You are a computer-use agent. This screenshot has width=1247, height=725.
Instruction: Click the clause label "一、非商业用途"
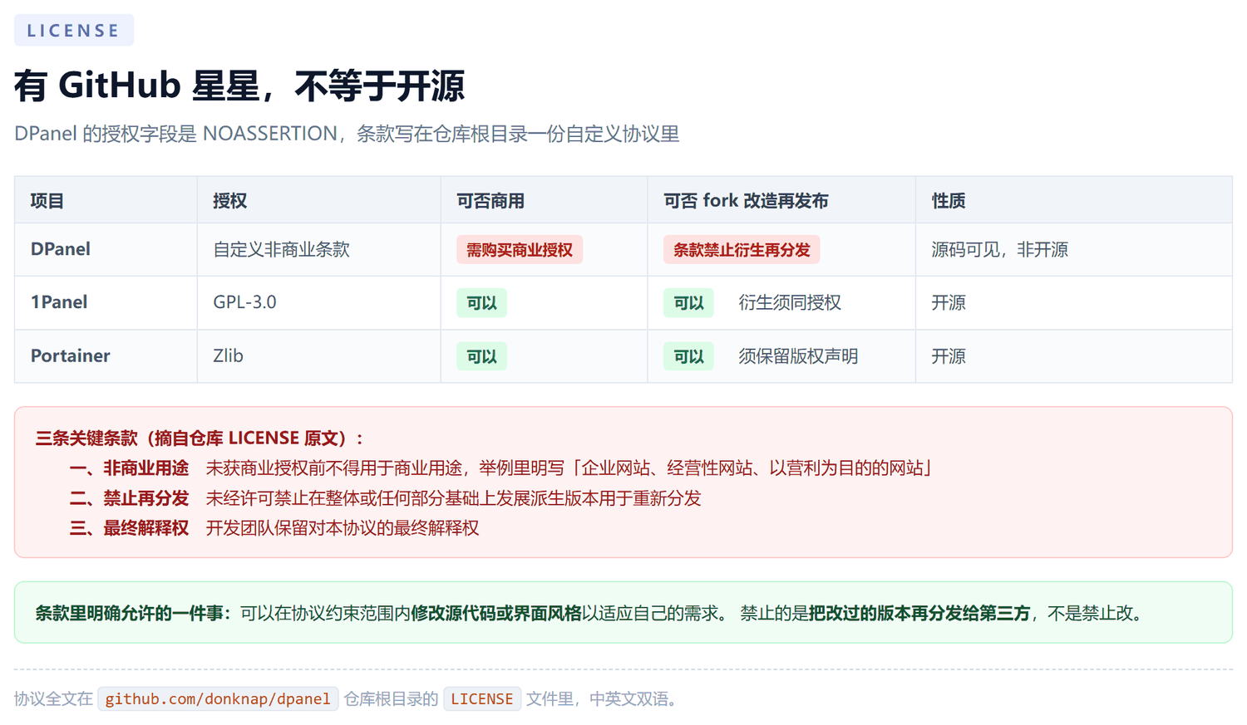[129, 468]
